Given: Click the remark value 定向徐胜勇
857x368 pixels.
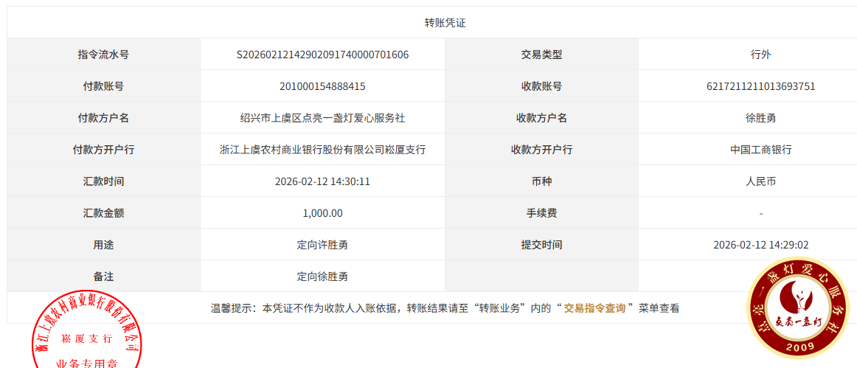Looking at the screenshot, I should point(322,277).
